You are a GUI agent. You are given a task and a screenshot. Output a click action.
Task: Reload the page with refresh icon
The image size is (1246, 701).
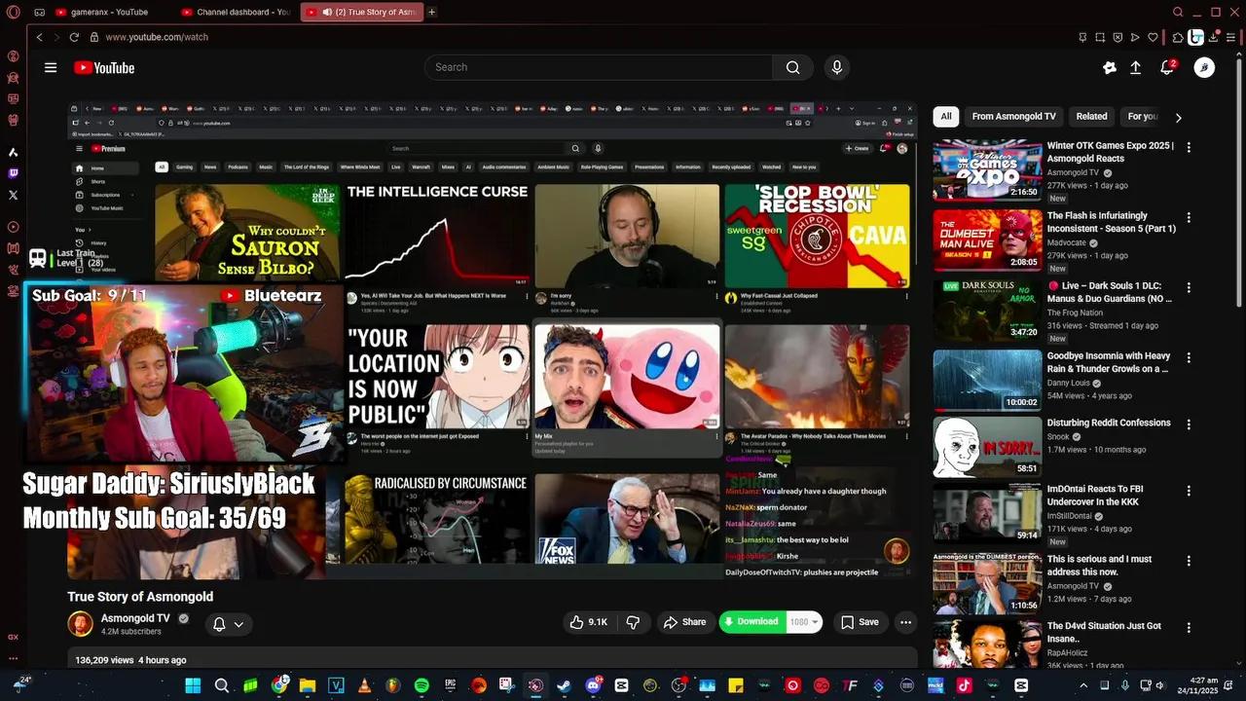(74, 37)
